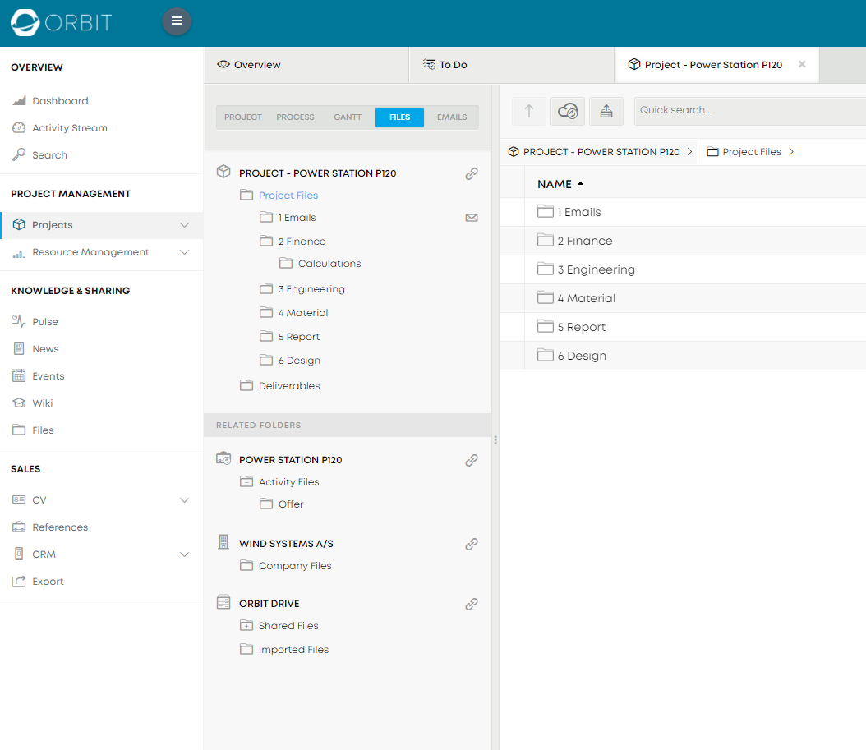Image resolution: width=866 pixels, height=750 pixels.
Task: Click the link icon next to ORBIT DRIVE
Action: 472,604
